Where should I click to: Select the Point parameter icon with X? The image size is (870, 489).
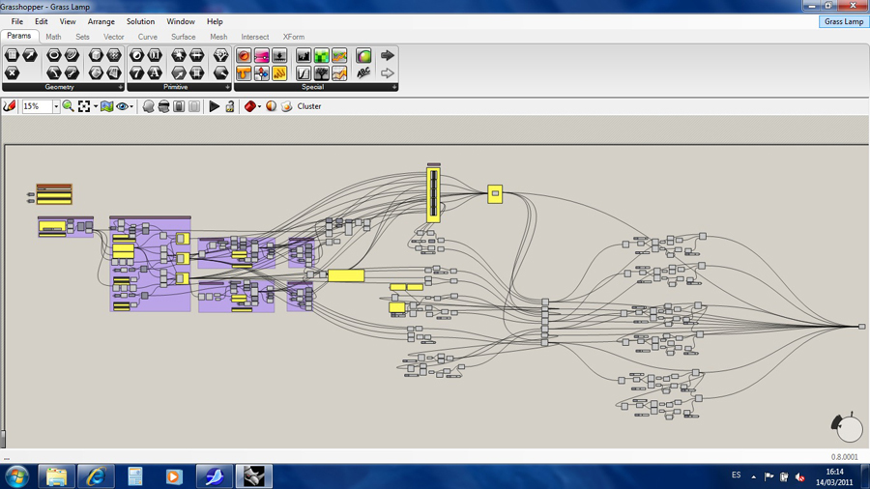[13, 72]
